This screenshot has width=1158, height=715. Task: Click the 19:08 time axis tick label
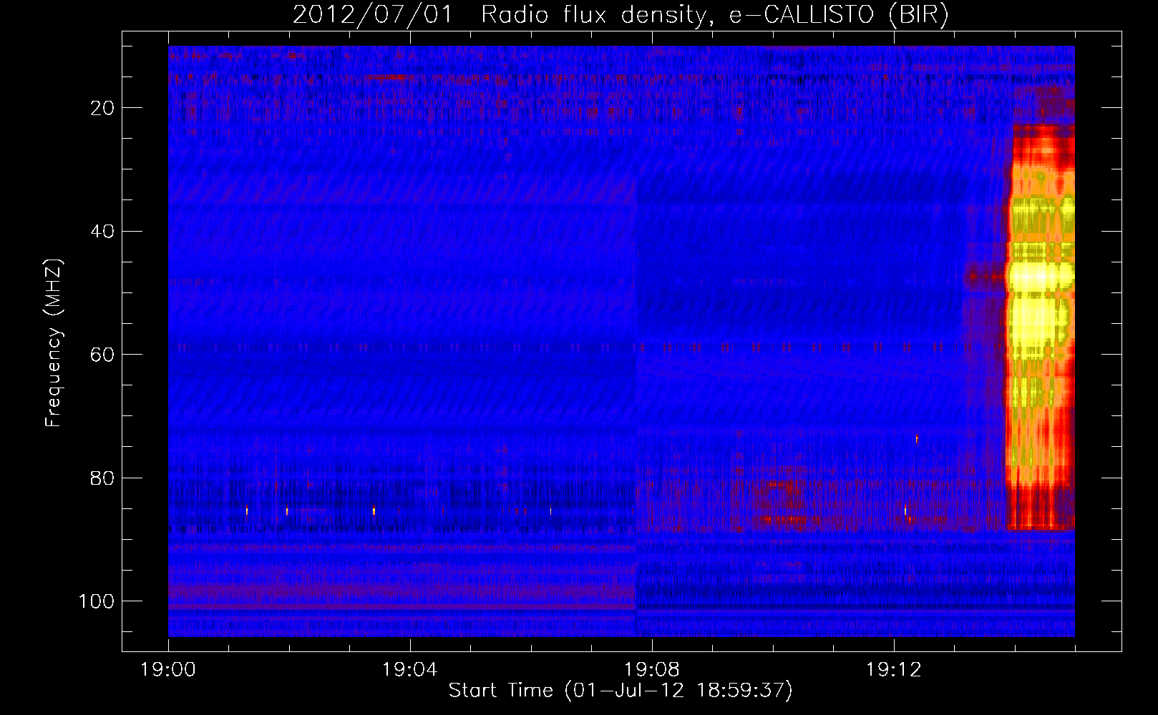[651, 670]
